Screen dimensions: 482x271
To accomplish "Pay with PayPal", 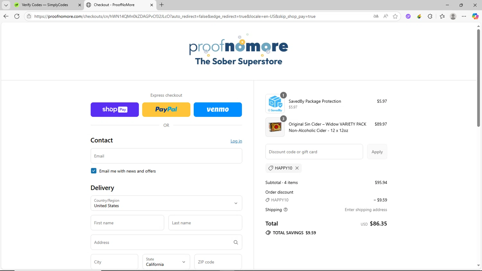I will (x=166, y=109).
